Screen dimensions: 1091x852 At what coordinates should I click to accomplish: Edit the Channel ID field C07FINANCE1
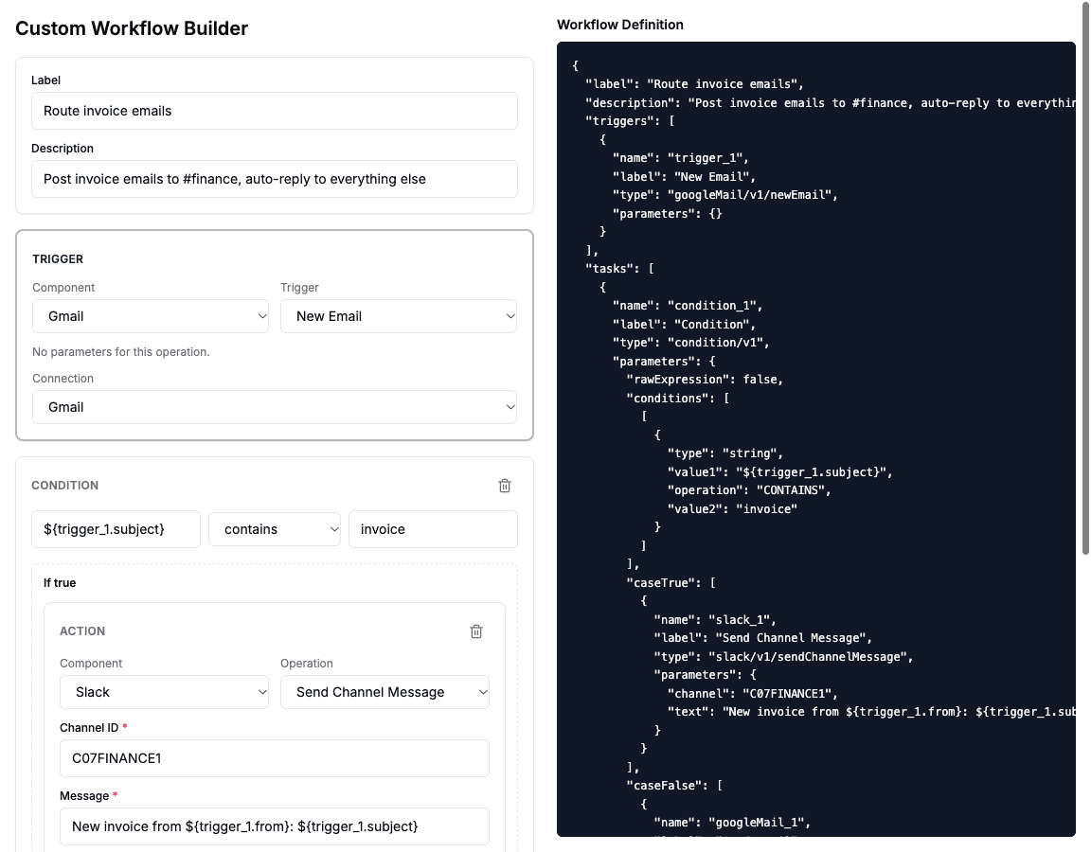[x=274, y=758]
